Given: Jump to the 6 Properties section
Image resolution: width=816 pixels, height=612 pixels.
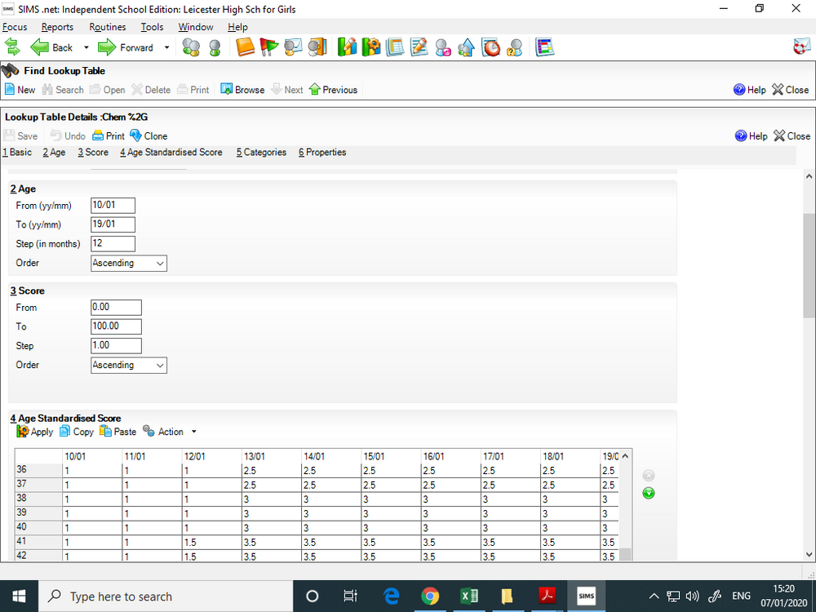Looking at the screenshot, I should [x=322, y=153].
